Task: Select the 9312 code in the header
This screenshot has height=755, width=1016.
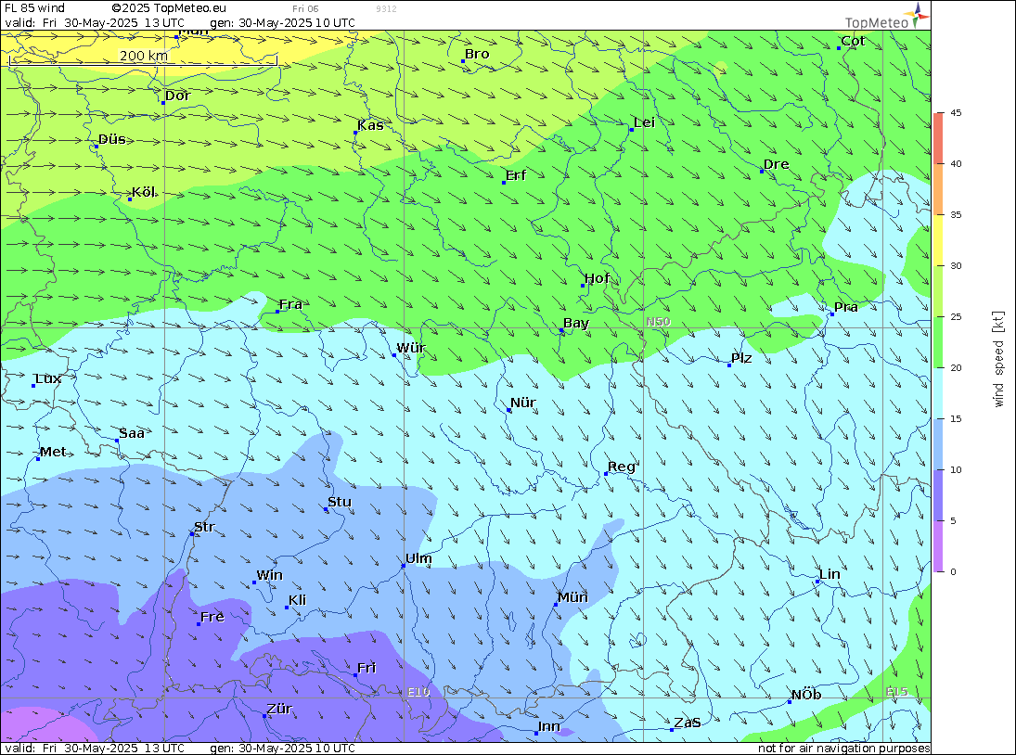Action: coord(386,9)
